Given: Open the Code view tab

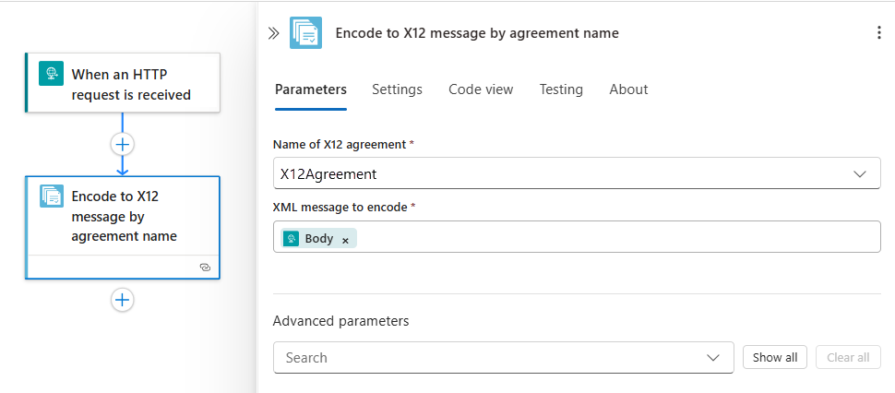Looking at the screenshot, I should 481,89.
